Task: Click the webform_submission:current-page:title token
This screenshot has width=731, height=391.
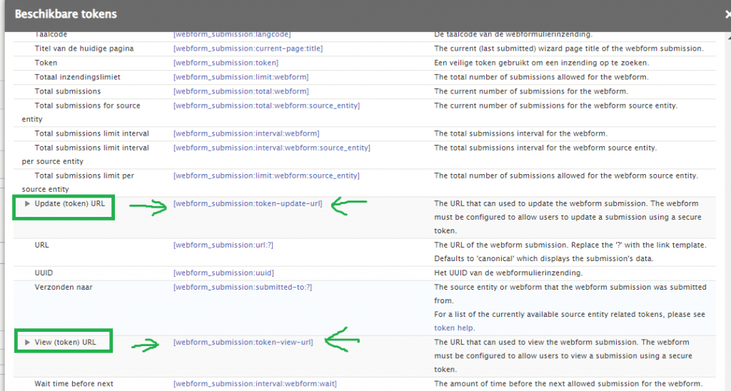Action: click(248, 49)
